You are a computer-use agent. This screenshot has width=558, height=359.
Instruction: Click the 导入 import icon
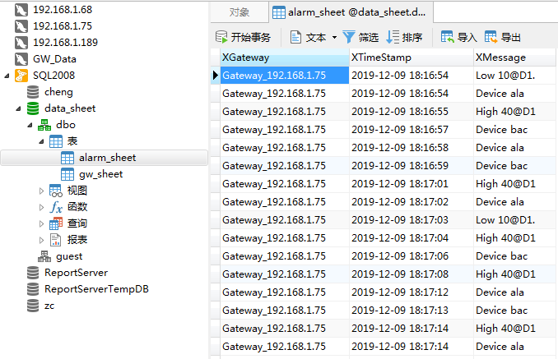(x=448, y=37)
